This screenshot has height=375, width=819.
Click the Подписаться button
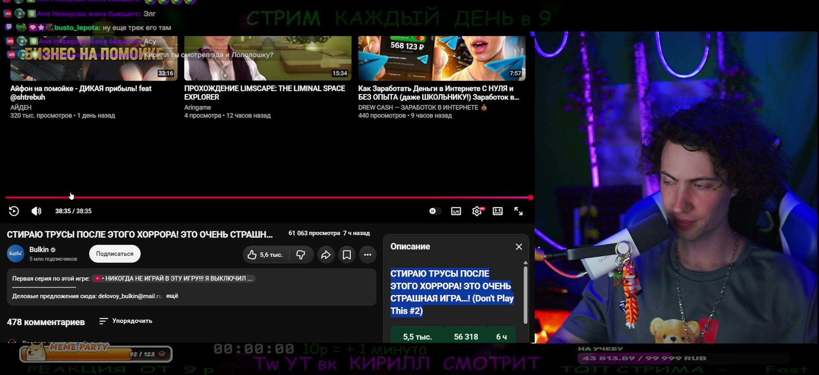click(115, 254)
